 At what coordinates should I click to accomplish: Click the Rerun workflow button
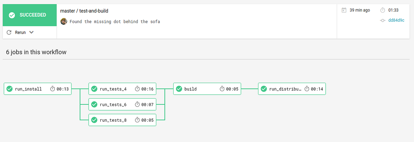[x=17, y=32]
